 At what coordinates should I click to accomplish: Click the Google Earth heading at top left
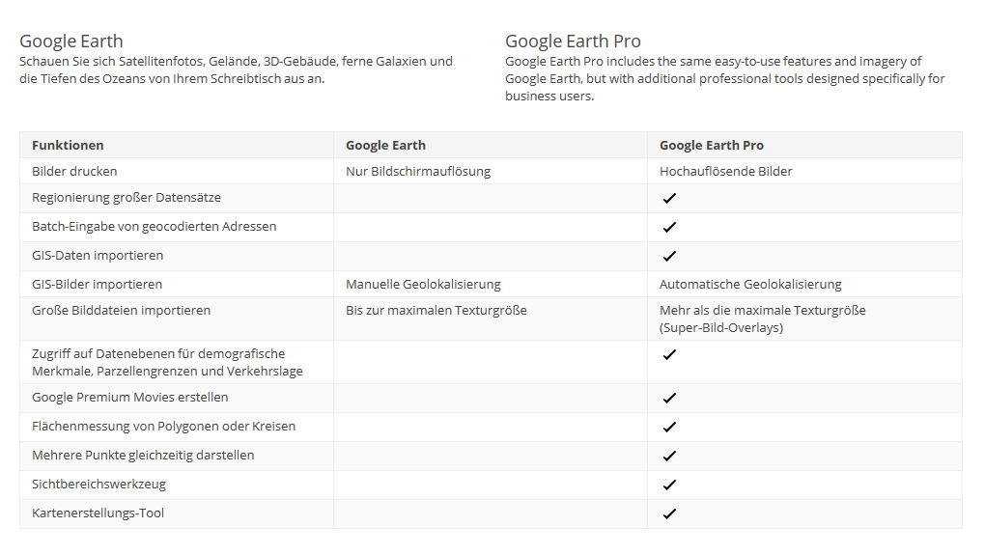[x=71, y=42]
